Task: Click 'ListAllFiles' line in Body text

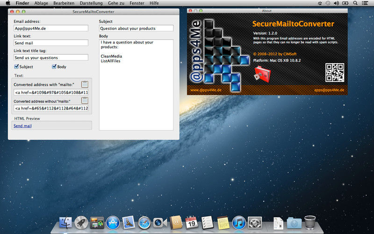Action: (110, 61)
